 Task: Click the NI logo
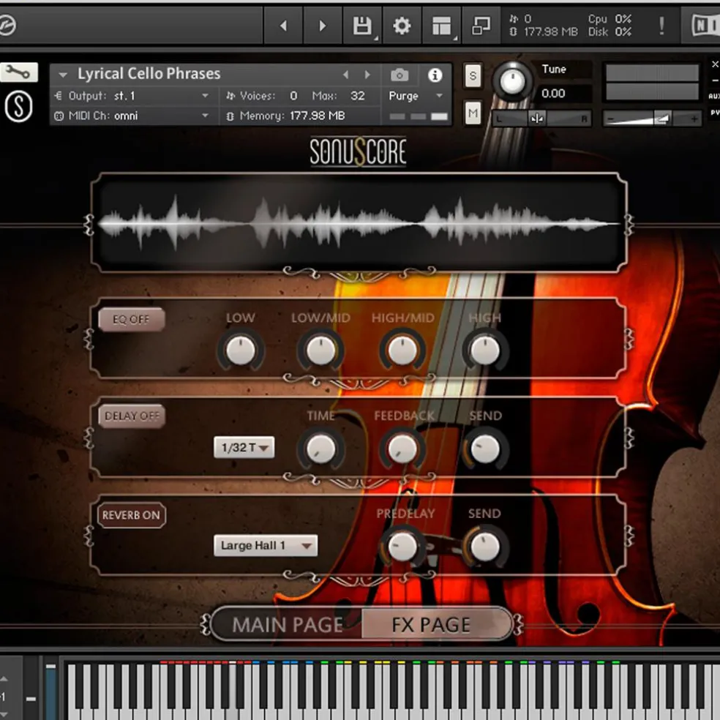[x=705, y=26]
